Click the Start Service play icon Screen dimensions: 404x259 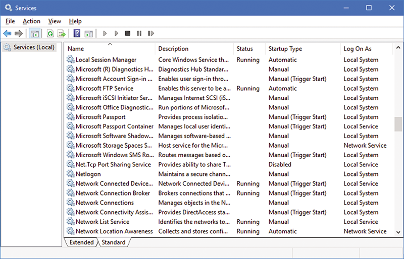105,33
